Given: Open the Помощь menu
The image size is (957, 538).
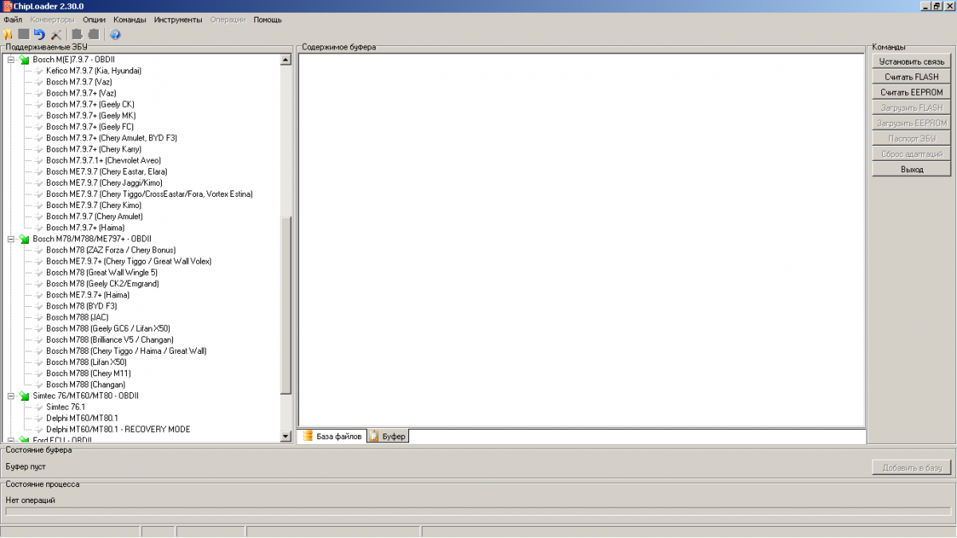Looking at the screenshot, I should point(268,19).
